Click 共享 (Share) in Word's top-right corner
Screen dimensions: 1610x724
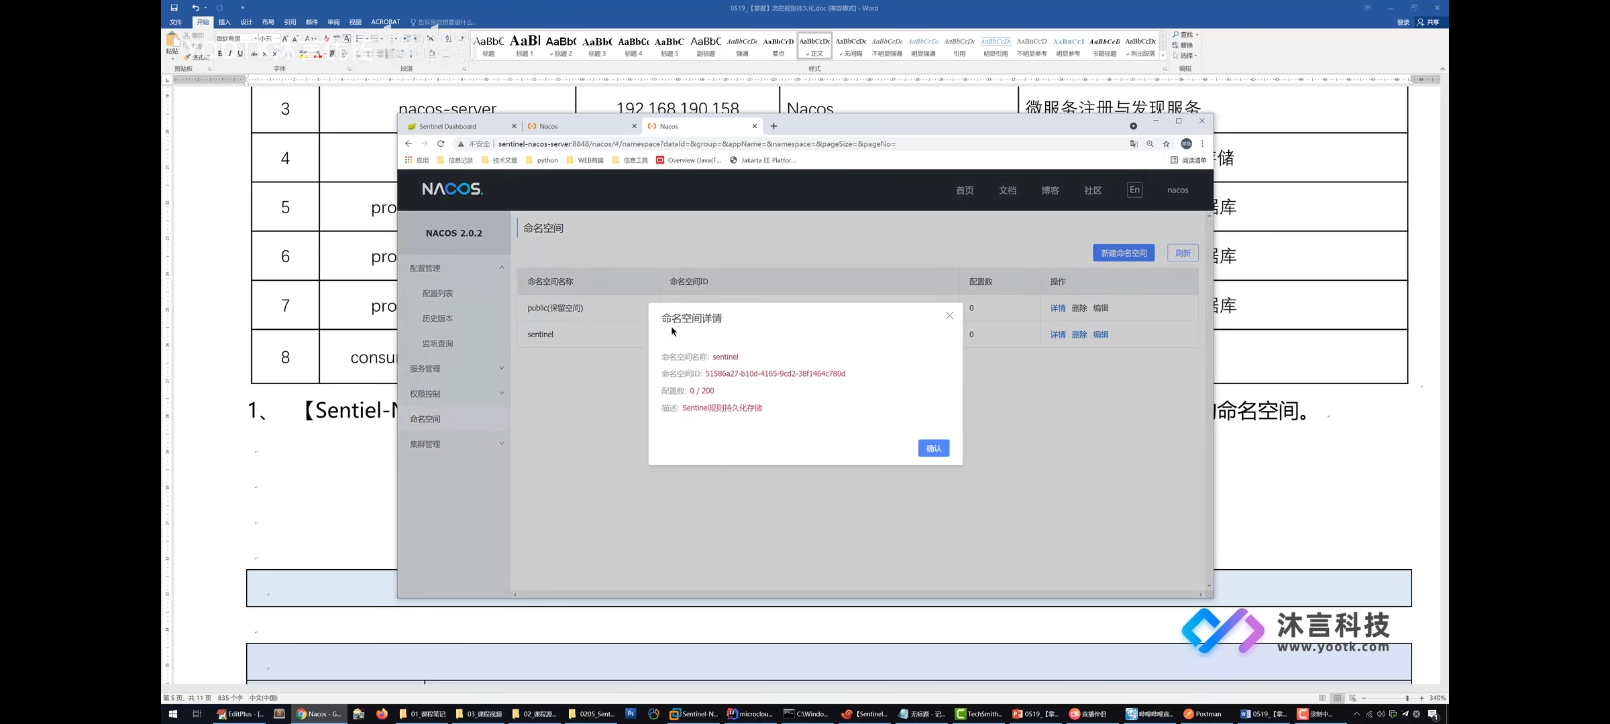coord(1428,22)
